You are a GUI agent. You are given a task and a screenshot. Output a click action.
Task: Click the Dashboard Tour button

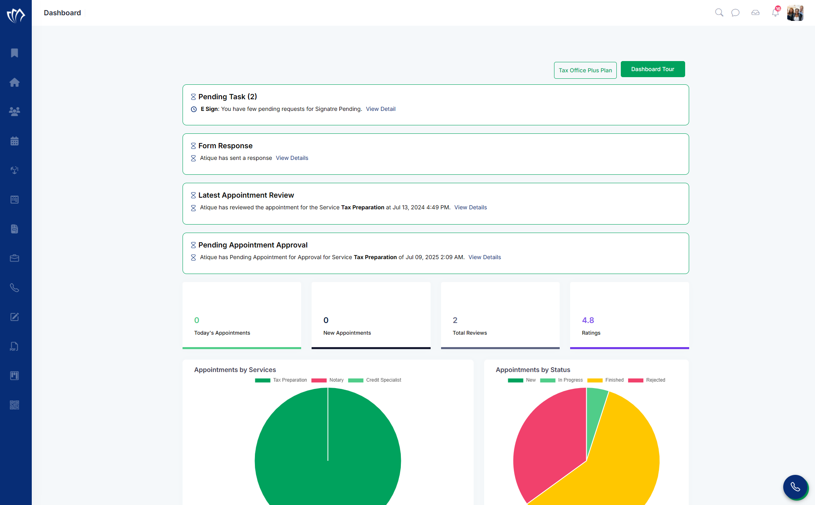[653, 69]
